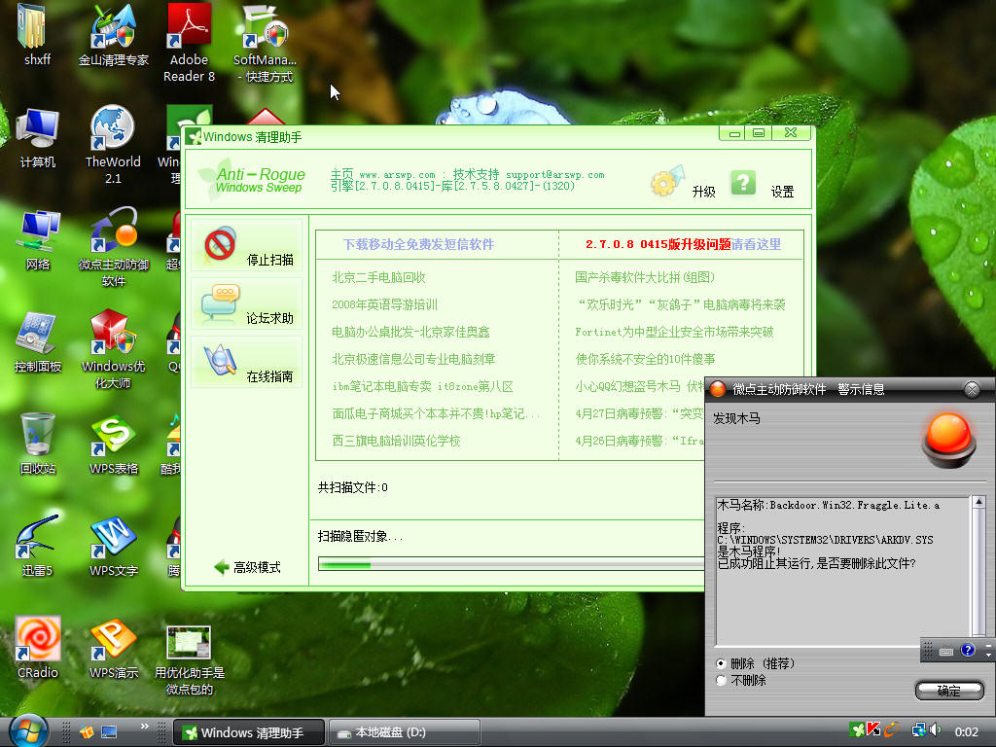Click the show desktop quick launch icon
Screen dimensions: 996x747
pyautogui.click(x=109, y=731)
